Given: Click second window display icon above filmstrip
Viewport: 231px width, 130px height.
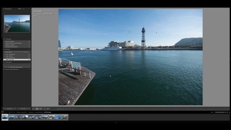Looking at the screenshot, I should coord(6,112).
